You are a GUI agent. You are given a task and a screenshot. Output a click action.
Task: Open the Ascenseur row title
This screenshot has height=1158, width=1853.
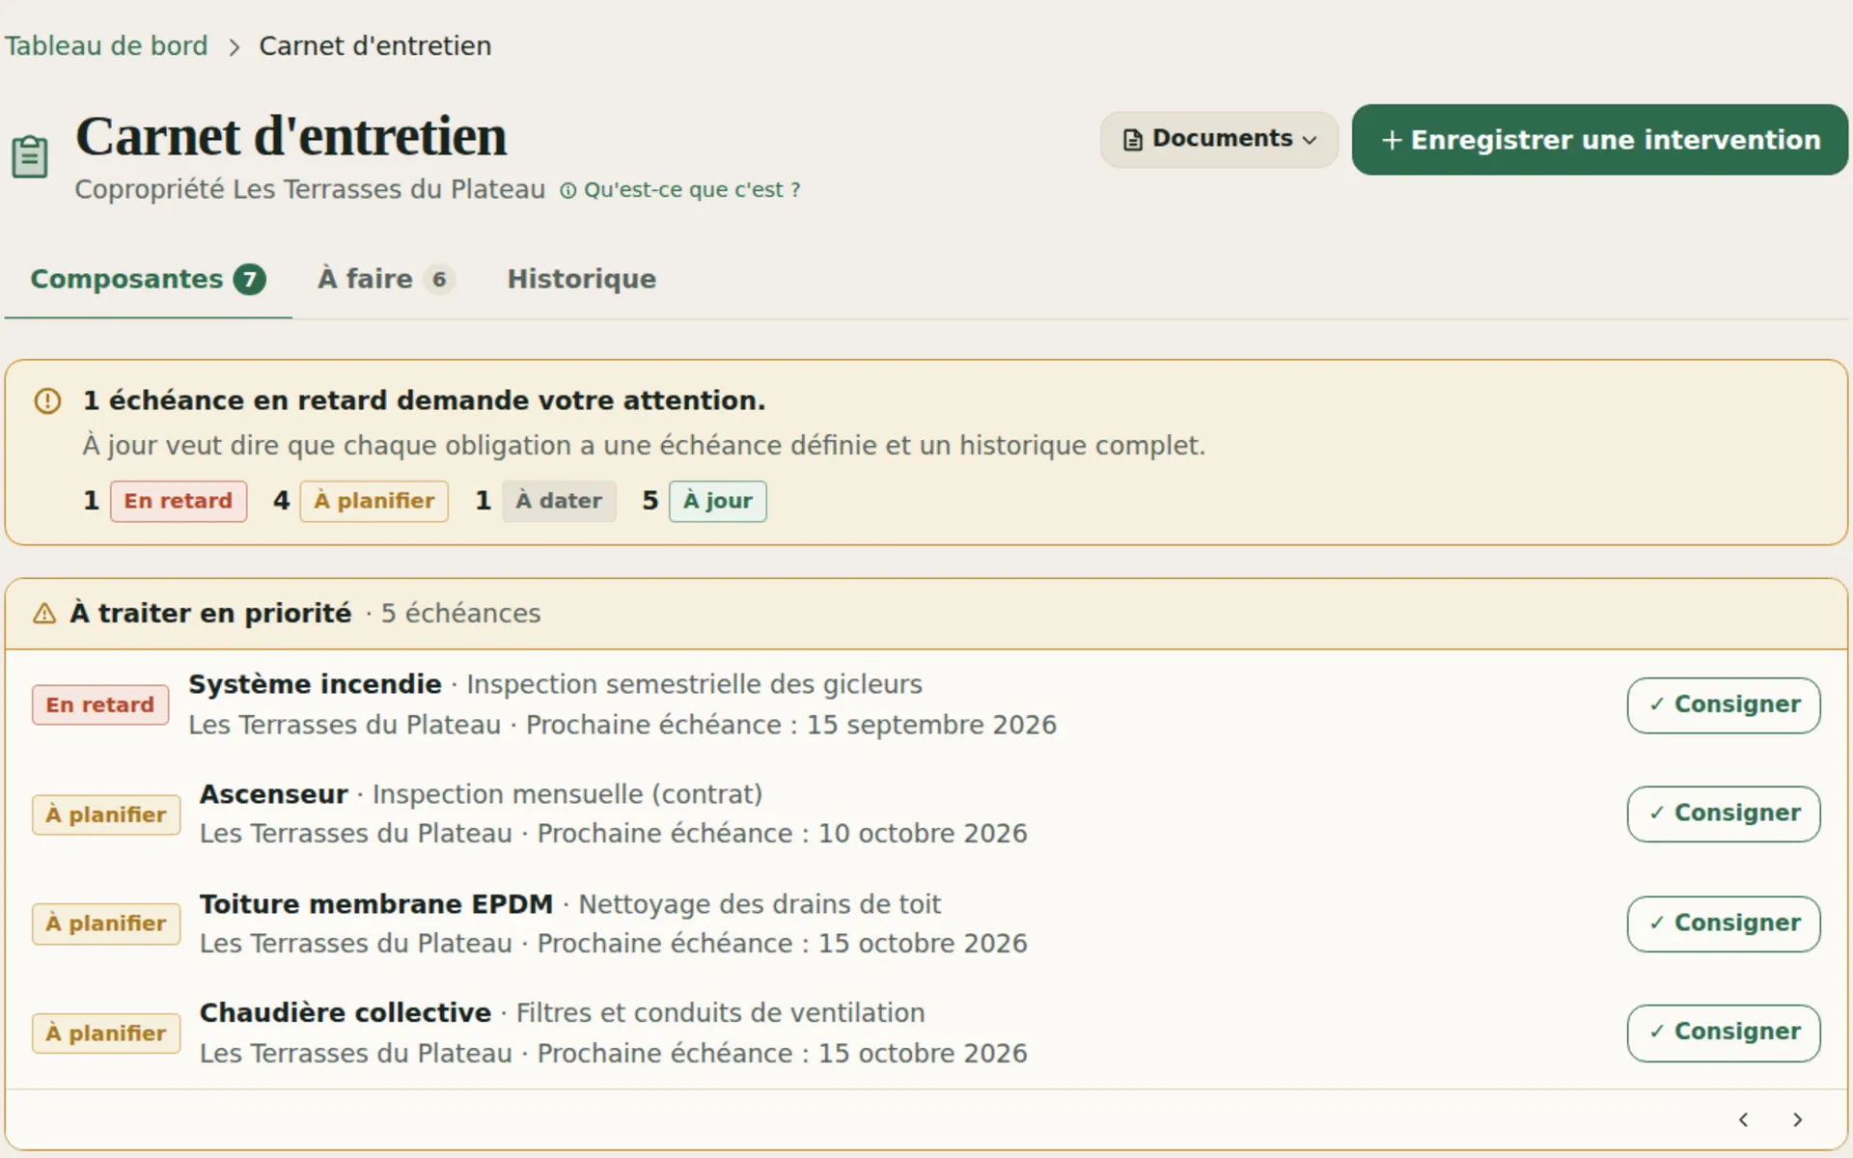click(x=273, y=794)
